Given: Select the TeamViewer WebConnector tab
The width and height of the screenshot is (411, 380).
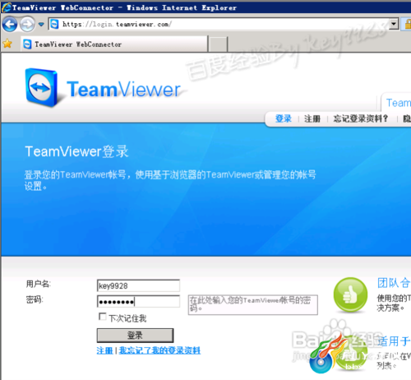Looking at the screenshot, I should coord(114,44).
